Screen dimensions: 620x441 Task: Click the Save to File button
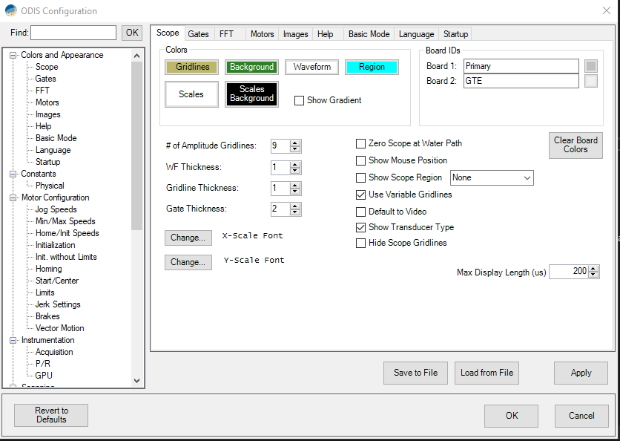point(415,373)
